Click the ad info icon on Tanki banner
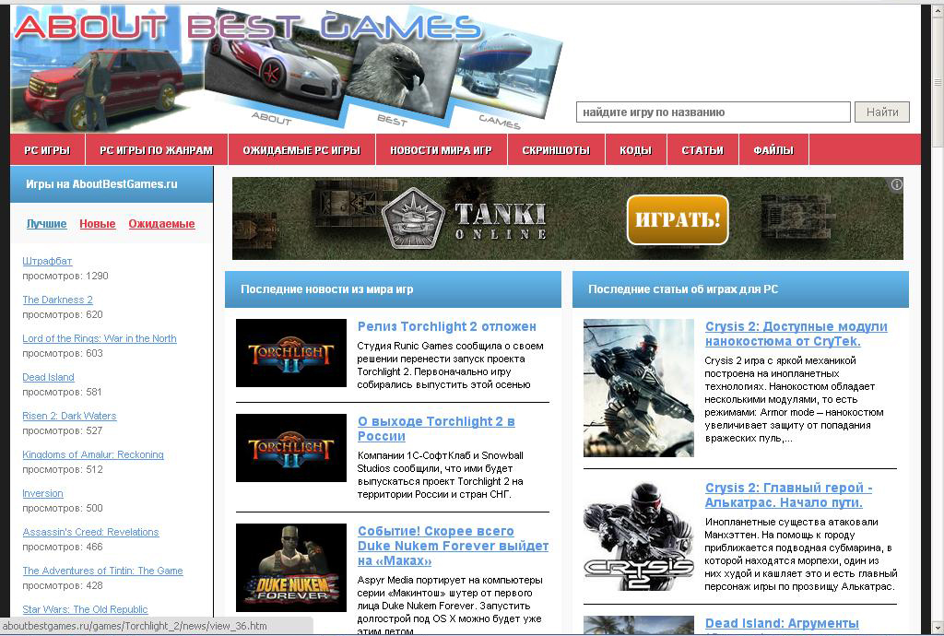This screenshot has width=944, height=636. click(x=896, y=184)
